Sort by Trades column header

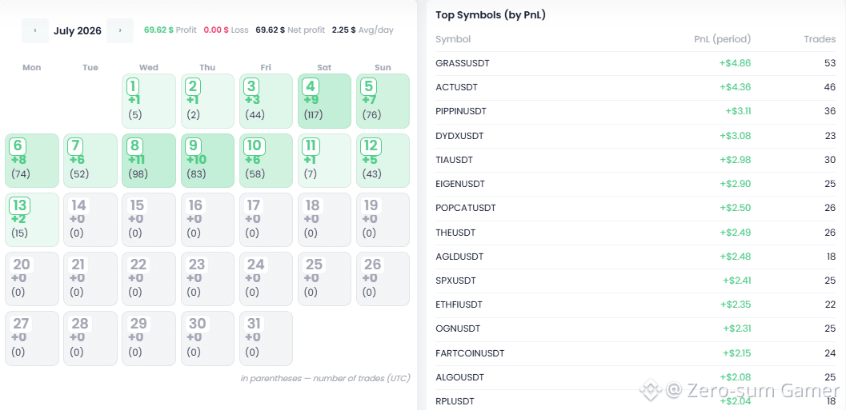tap(820, 39)
